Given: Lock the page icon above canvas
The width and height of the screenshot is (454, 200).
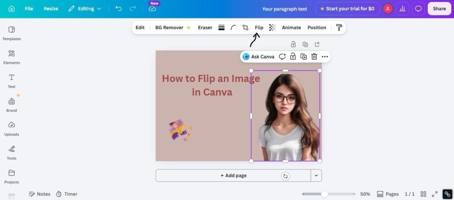Looking at the screenshot, I should 294,44.
